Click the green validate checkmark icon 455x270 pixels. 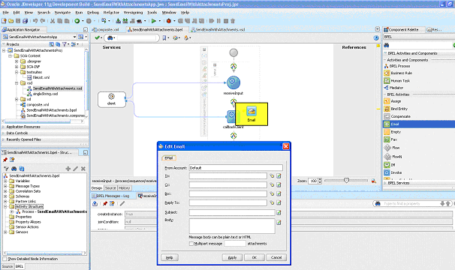[97, 37]
